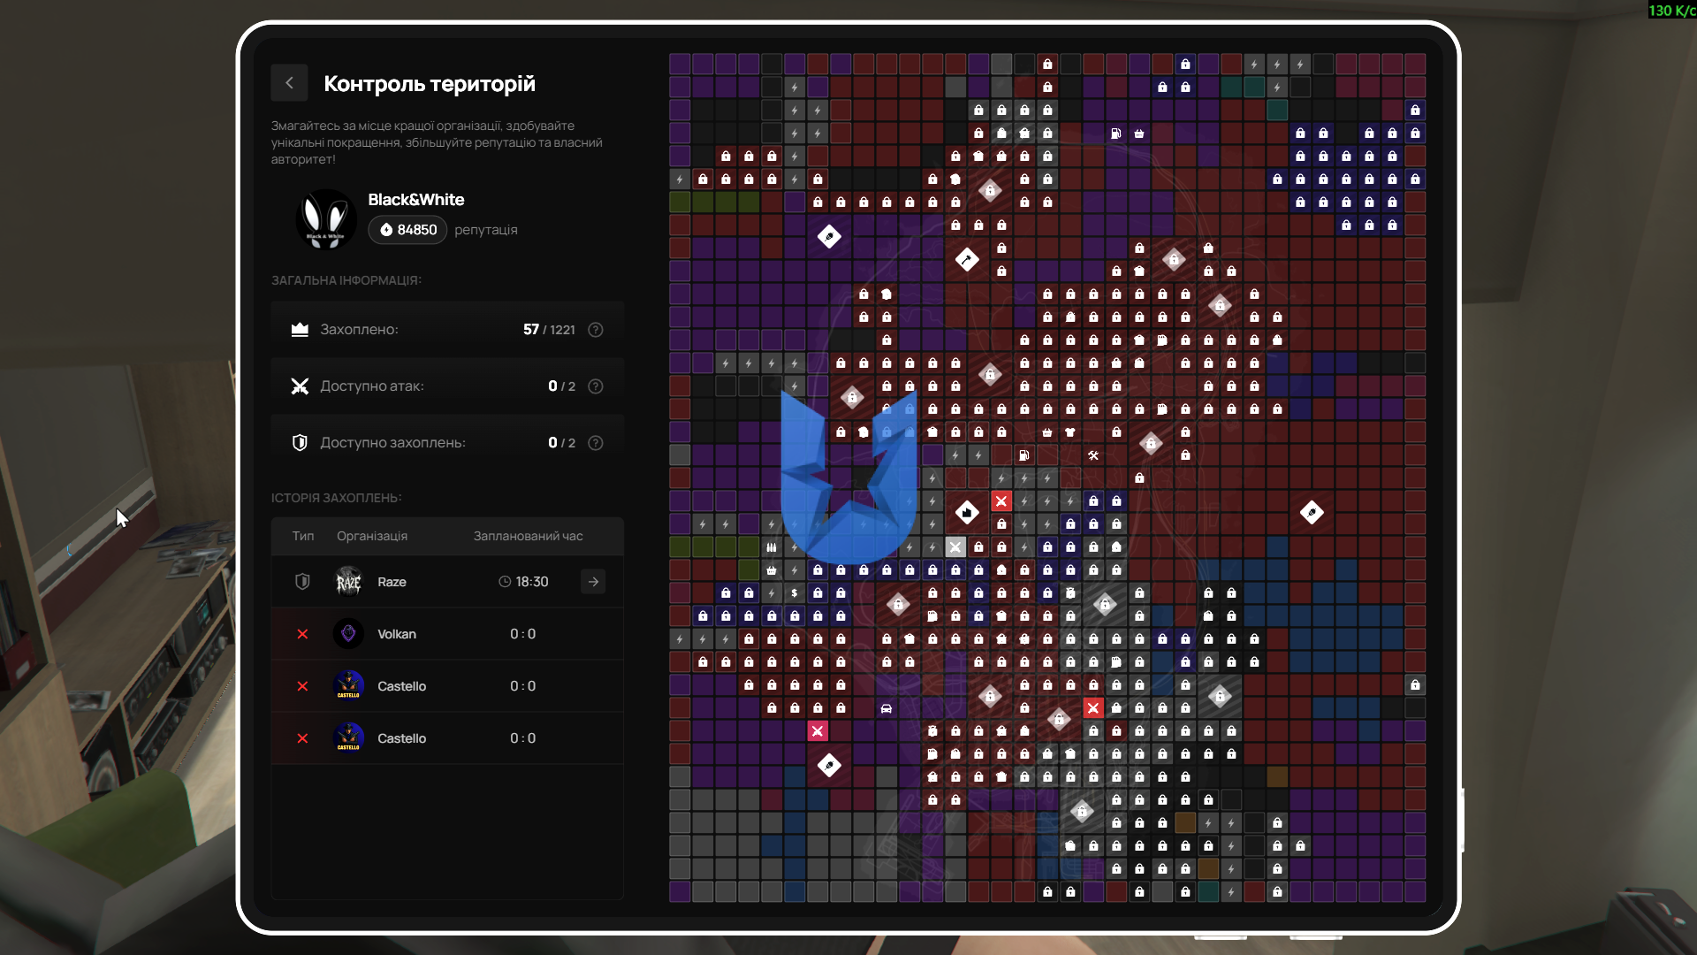Click the Запланований час column header

(x=528, y=536)
